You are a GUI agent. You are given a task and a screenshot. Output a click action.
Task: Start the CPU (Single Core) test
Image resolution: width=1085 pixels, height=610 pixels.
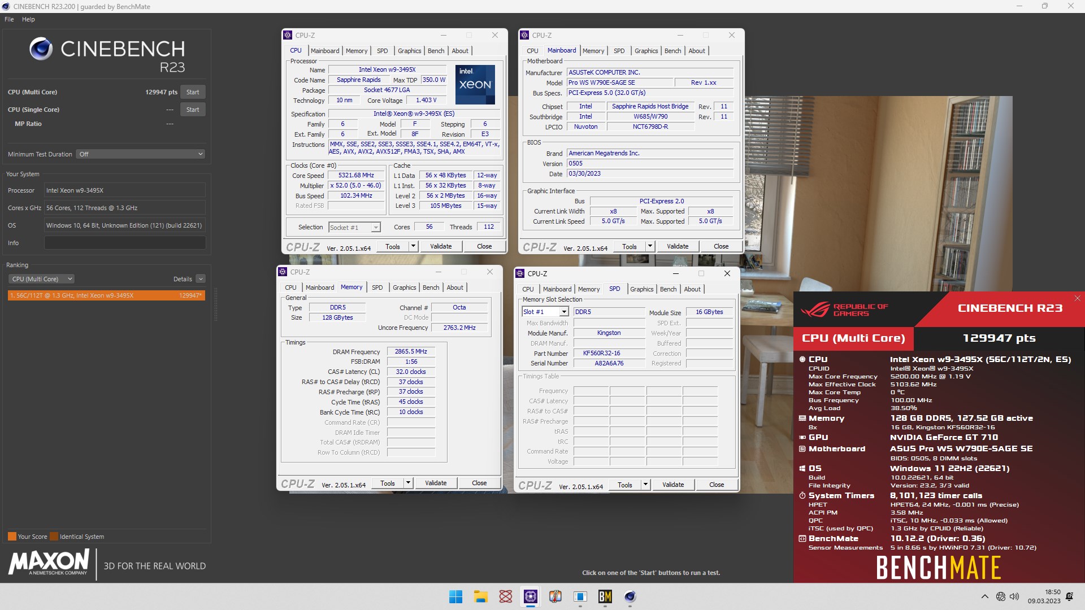(193, 110)
